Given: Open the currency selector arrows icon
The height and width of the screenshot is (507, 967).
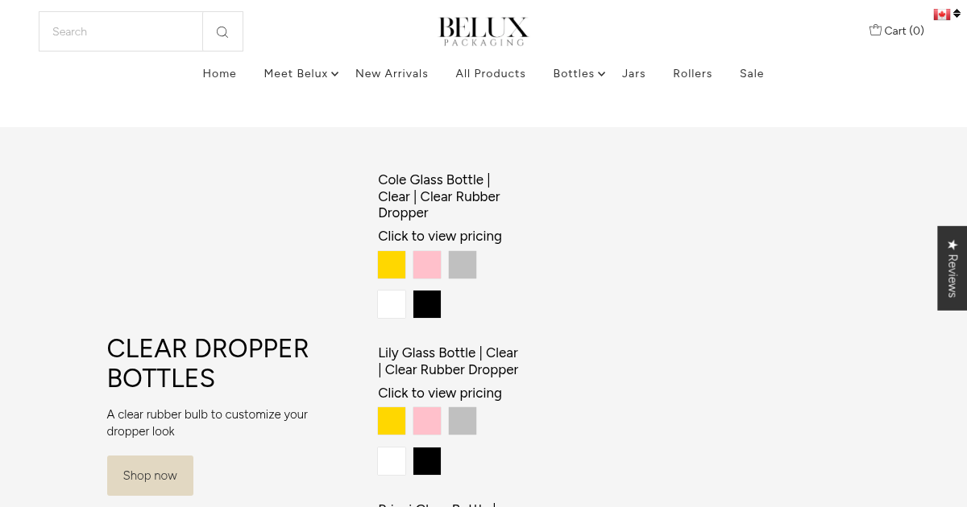Looking at the screenshot, I should point(956,14).
